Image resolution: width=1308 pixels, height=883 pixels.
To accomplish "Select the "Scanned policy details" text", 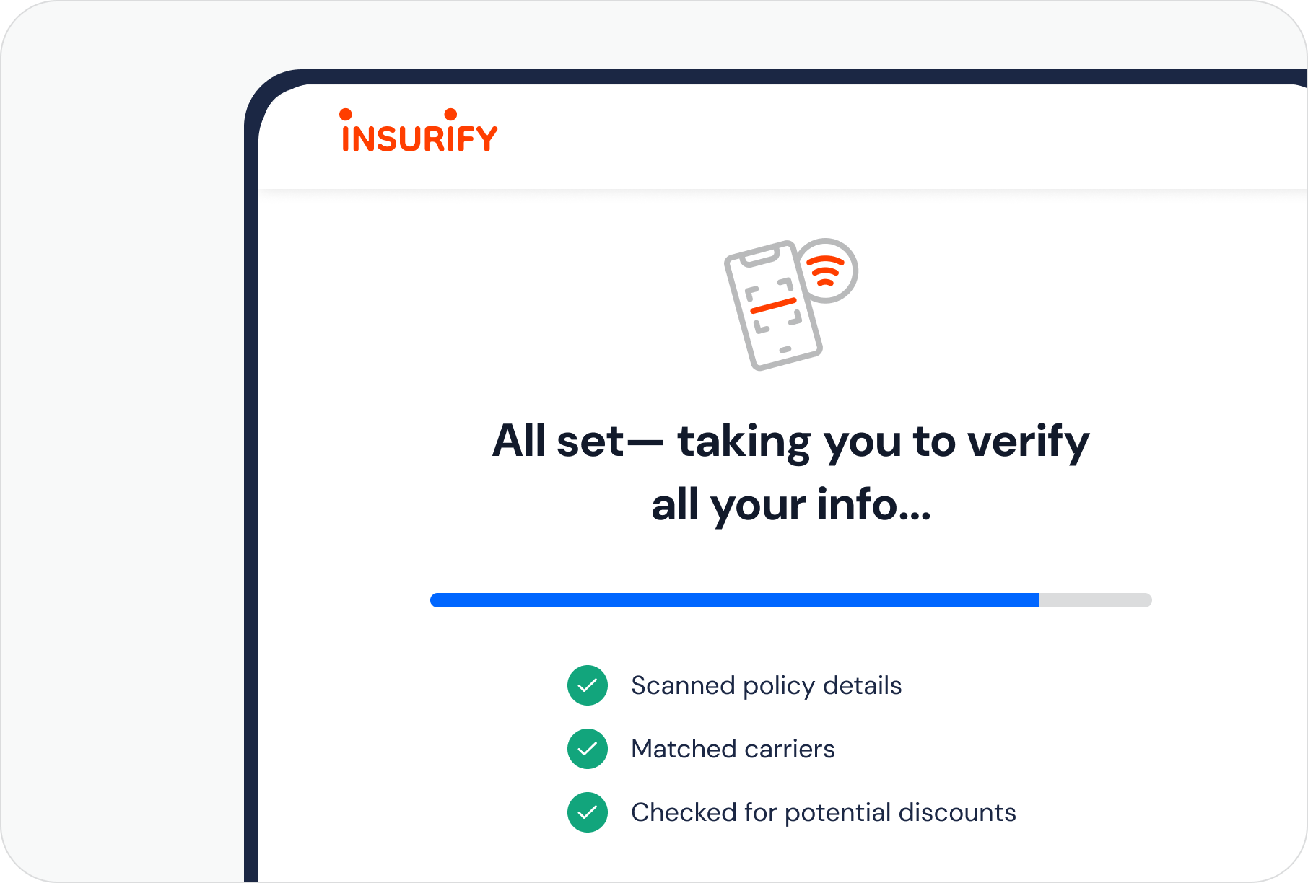I will point(766,685).
